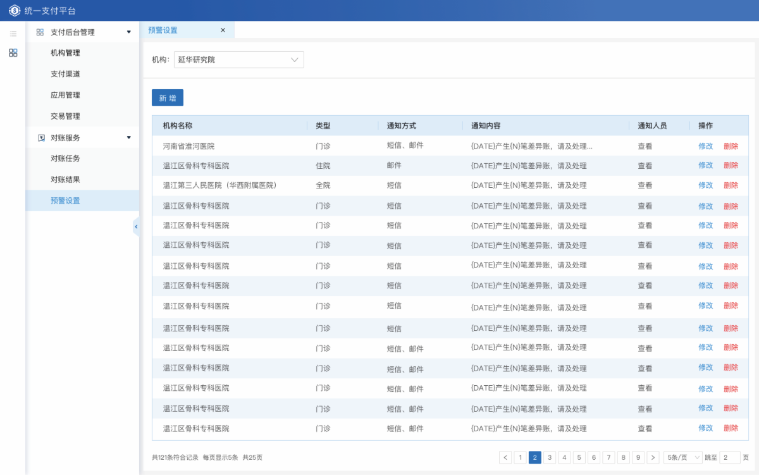Click 删除 for 温江第三人民医院 row
This screenshot has height=475, width=759.
(x=731, y=185)
